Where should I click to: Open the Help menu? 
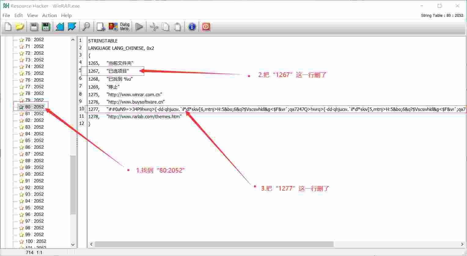66,15
